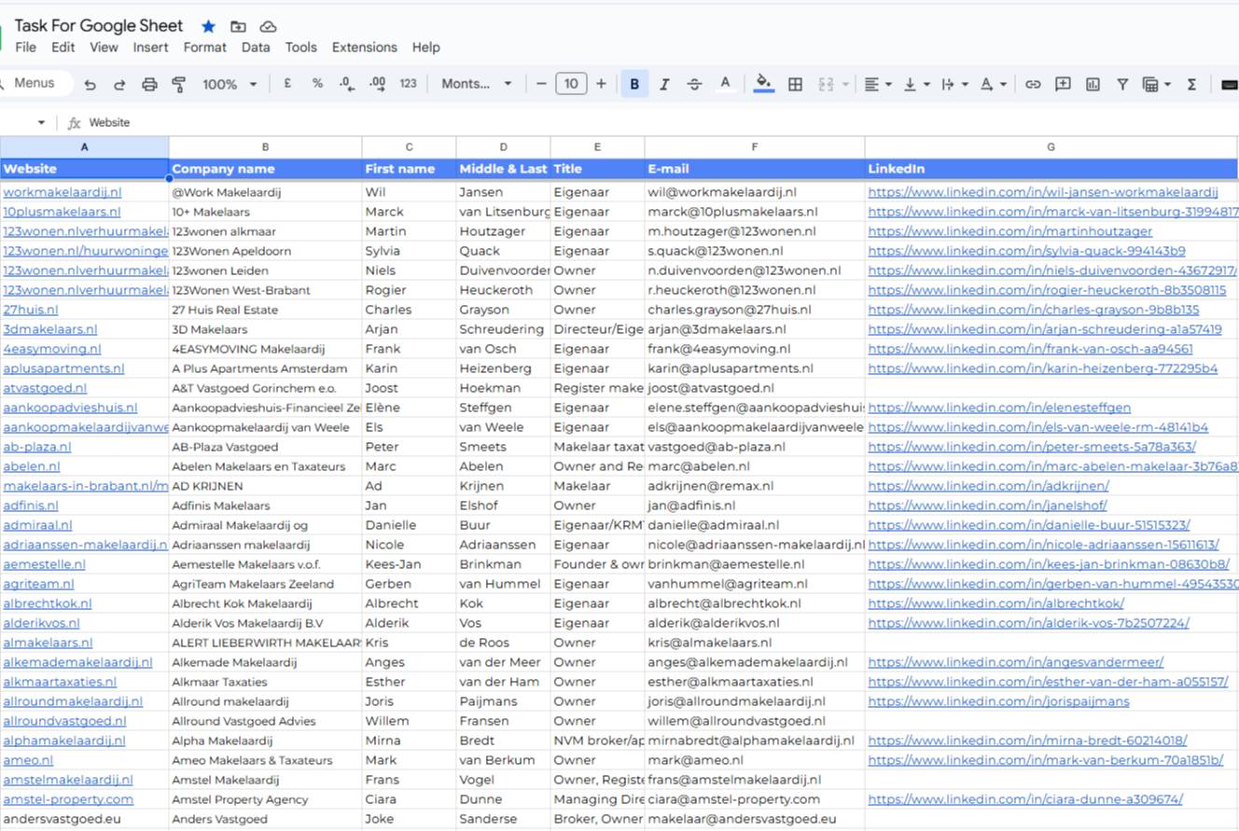
Task: Open the Tools menu
Action: pyautogui.click(x=301, y=48)
